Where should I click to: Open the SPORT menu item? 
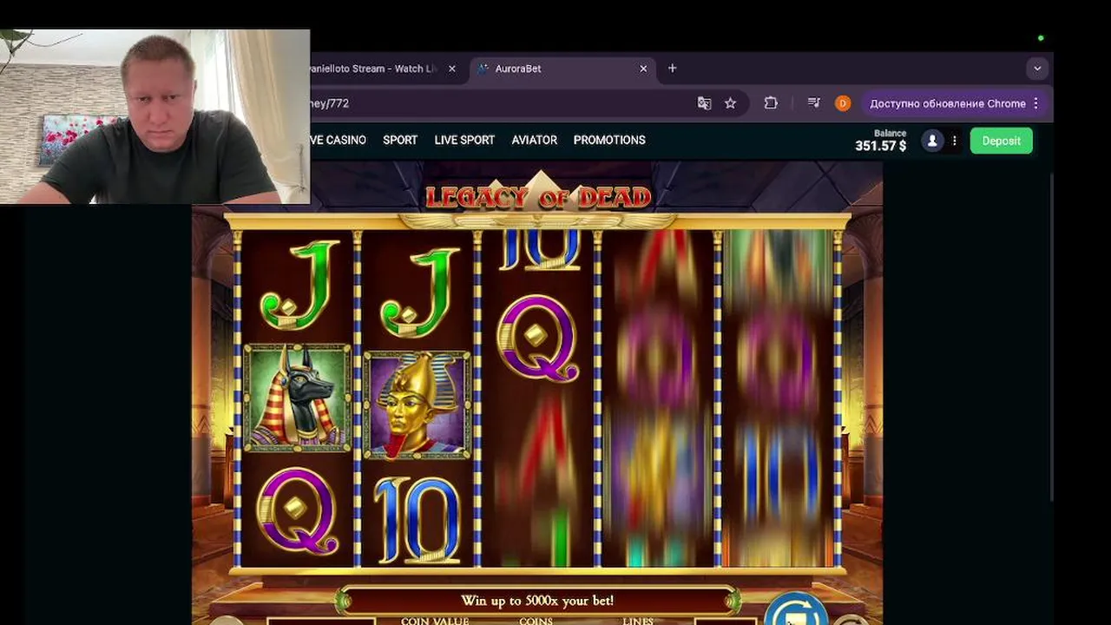(400, 140)
